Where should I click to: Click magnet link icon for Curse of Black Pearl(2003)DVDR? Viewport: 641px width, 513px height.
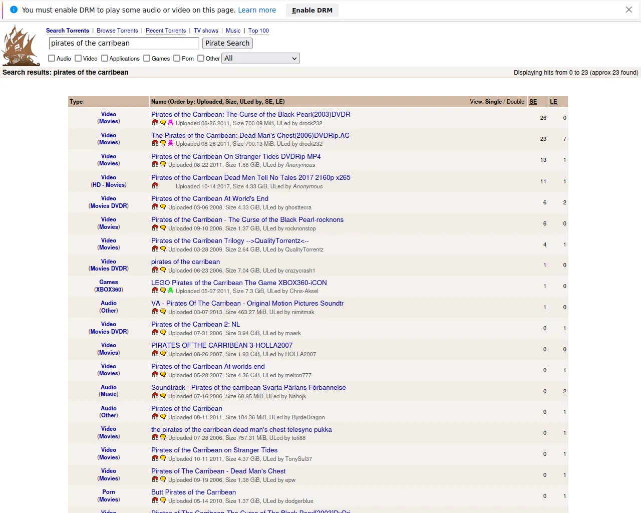tap(155, 123)
